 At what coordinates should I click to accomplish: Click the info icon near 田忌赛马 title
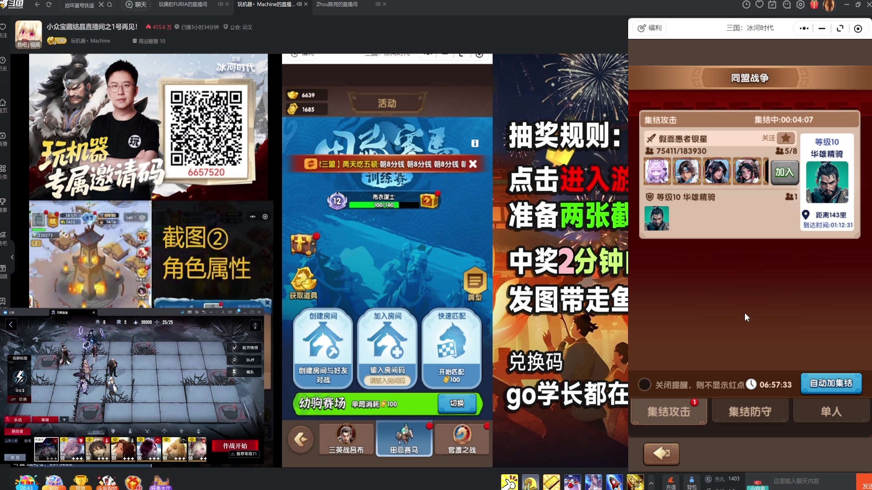pyautogui.click(x=475, y=143)
